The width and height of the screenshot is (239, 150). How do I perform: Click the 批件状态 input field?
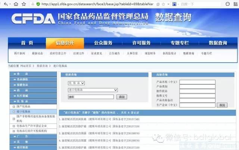[197, 91]
